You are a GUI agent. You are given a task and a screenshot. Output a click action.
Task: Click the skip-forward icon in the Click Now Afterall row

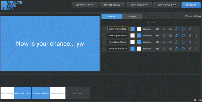[x=157, y=42]
